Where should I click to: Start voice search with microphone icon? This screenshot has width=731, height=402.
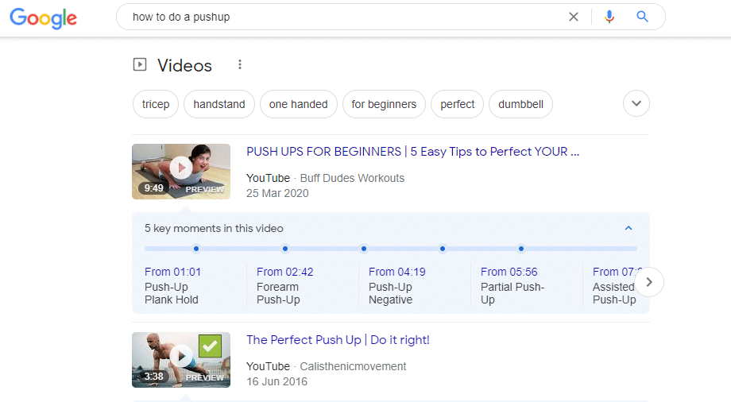tap(609, 17)
